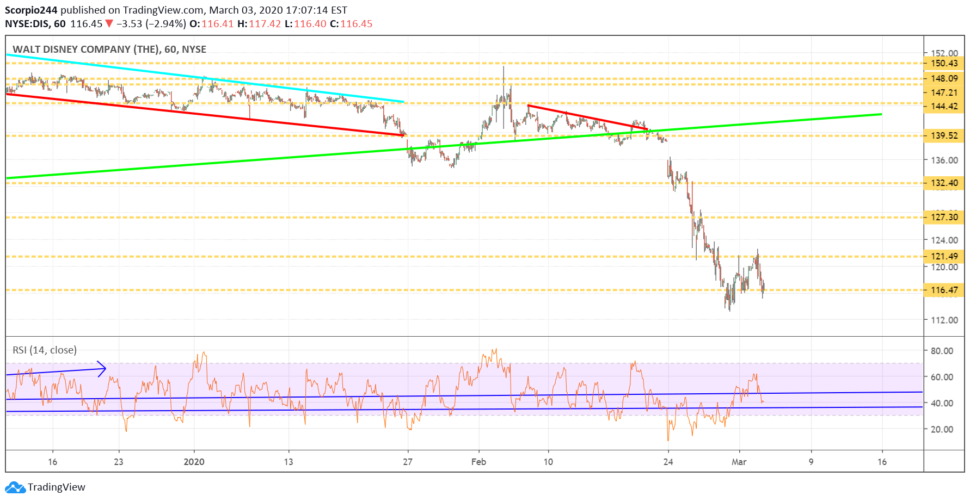Click the close price value 116.45
Screen dimensions: 970x502
point(356,24)
